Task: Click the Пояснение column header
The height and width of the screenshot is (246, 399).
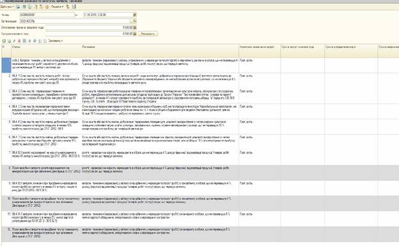Action: pyautogui.click(x=160, y=51)
